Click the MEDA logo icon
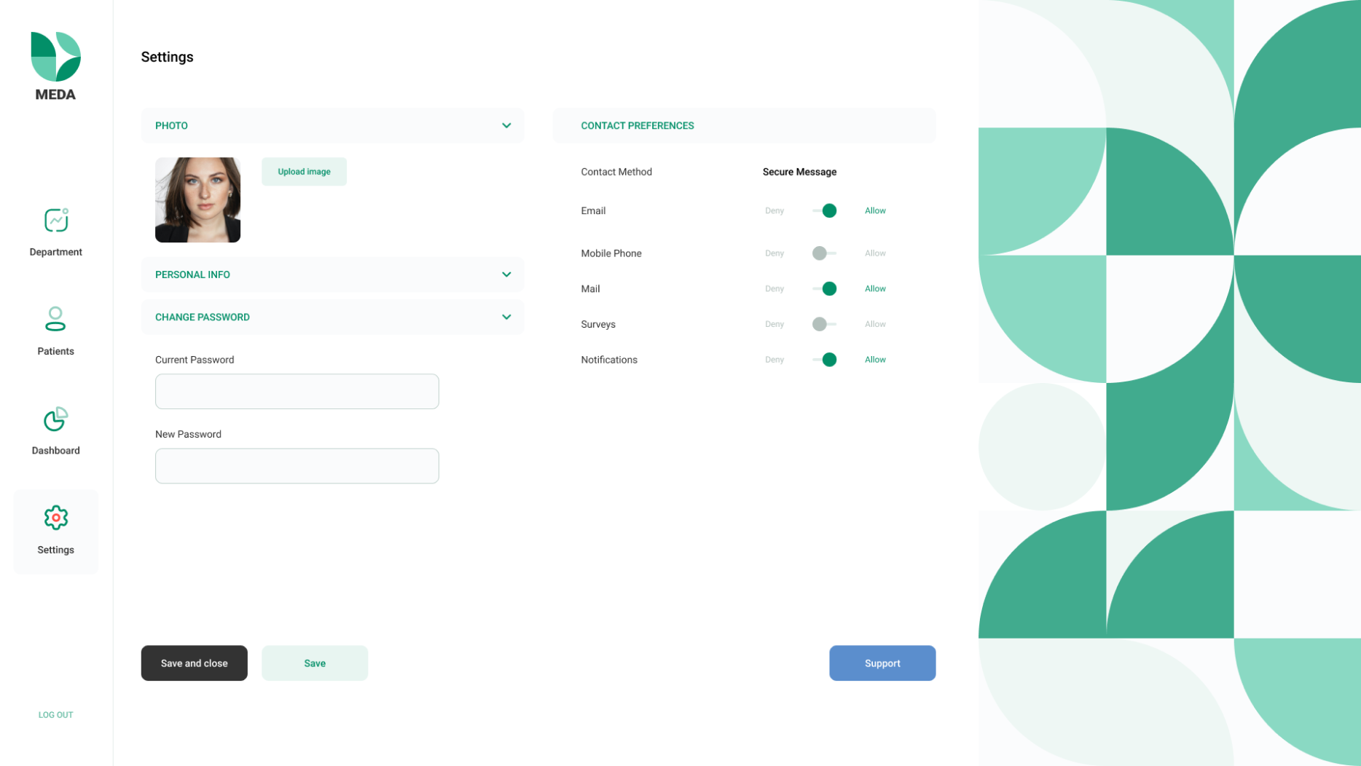 55,57
